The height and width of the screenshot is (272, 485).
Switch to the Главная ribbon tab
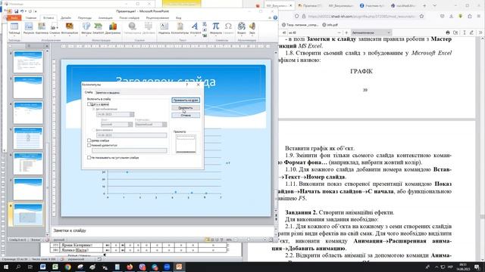(31, 18)
